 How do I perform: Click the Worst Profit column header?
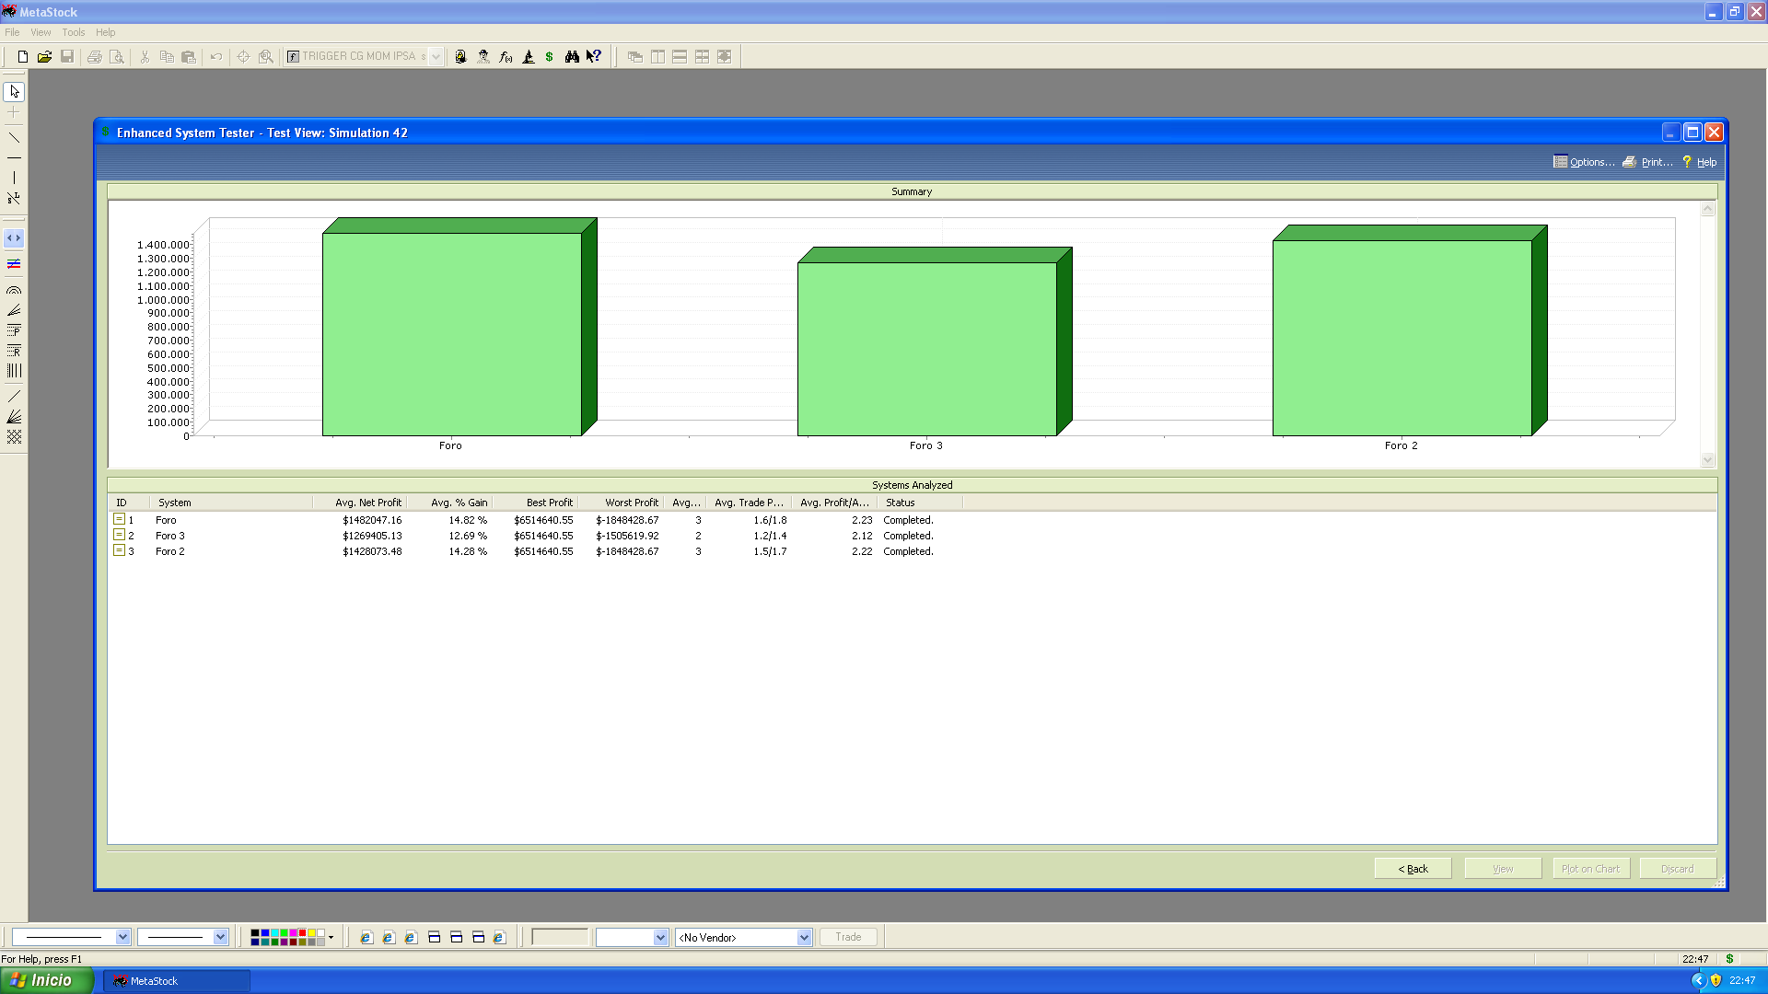(621, 503)
